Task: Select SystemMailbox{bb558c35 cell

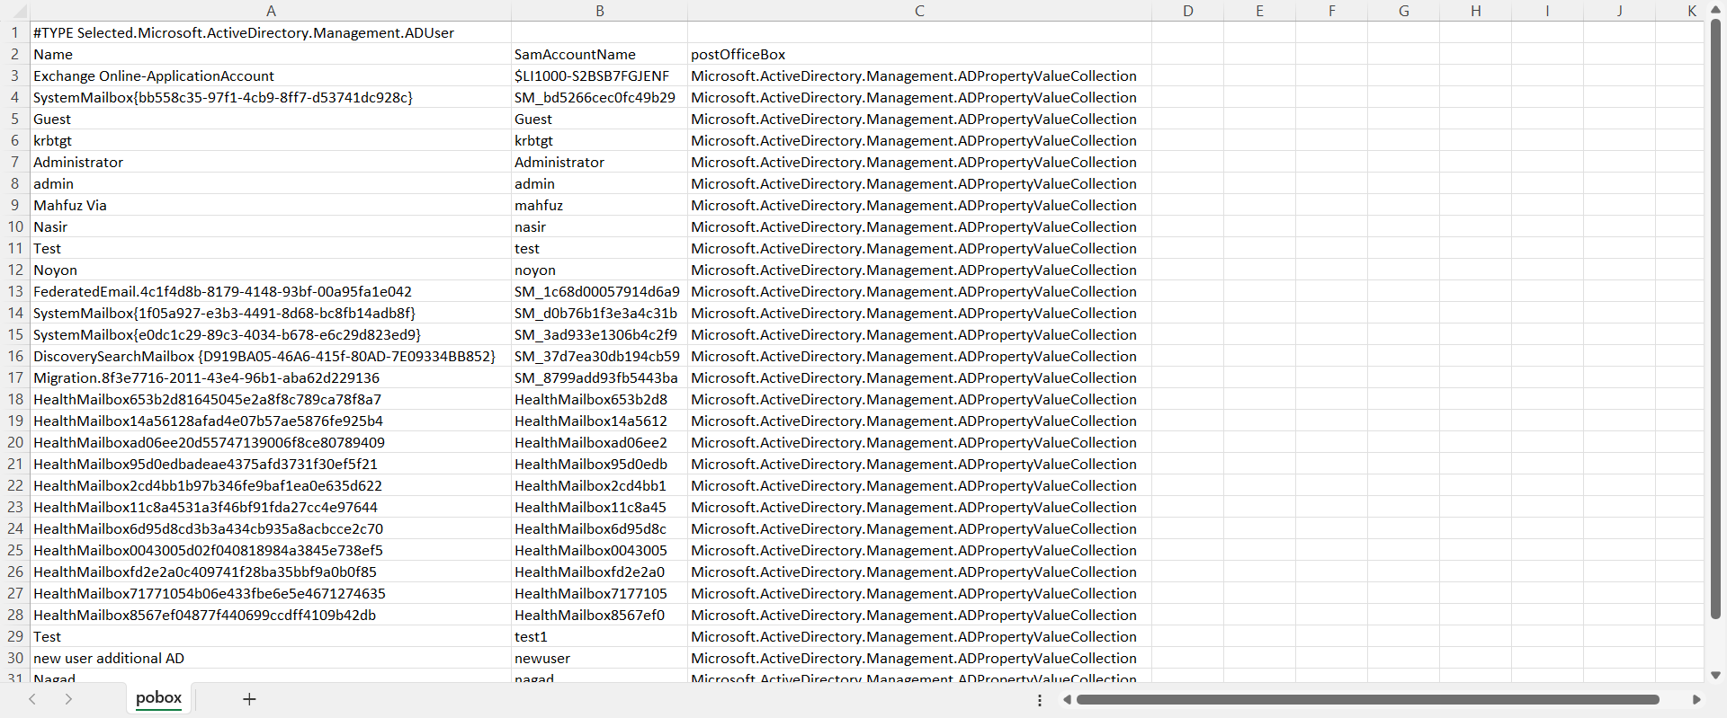Action: tap(271, 97)
